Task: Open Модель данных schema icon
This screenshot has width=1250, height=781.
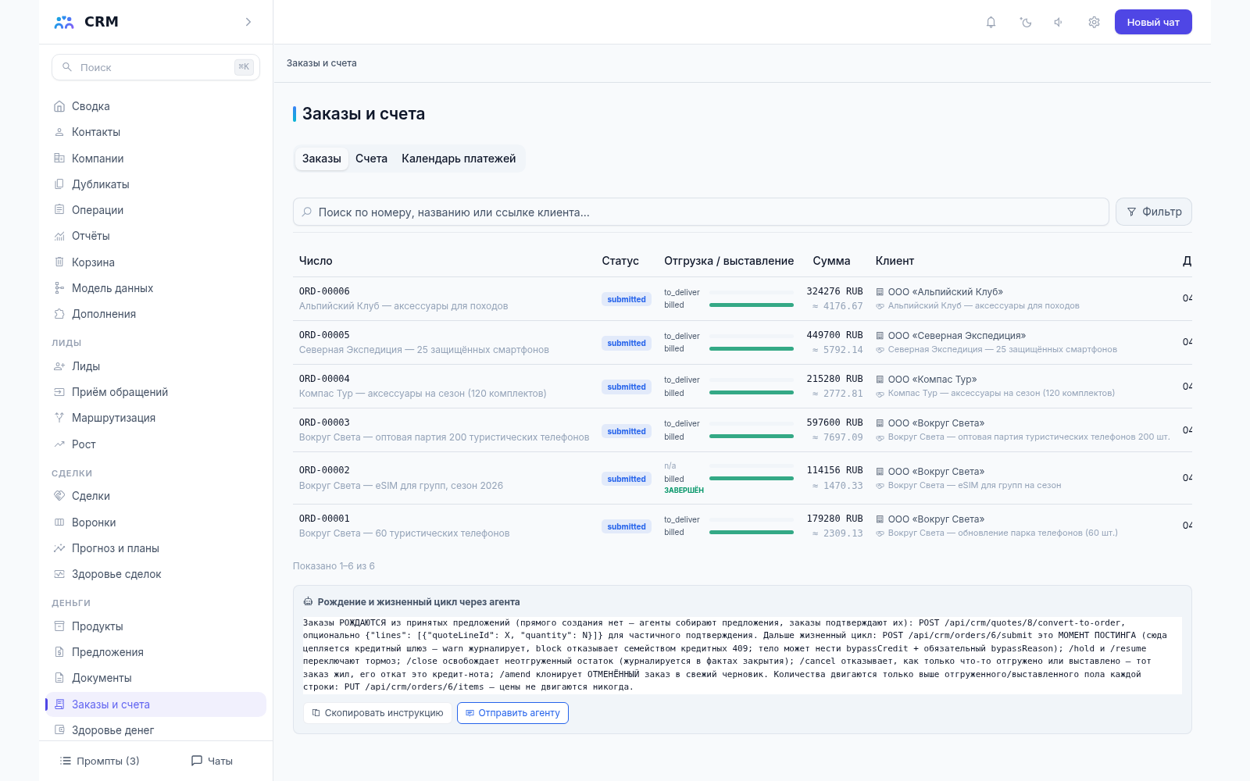Action: pos(59,288)
